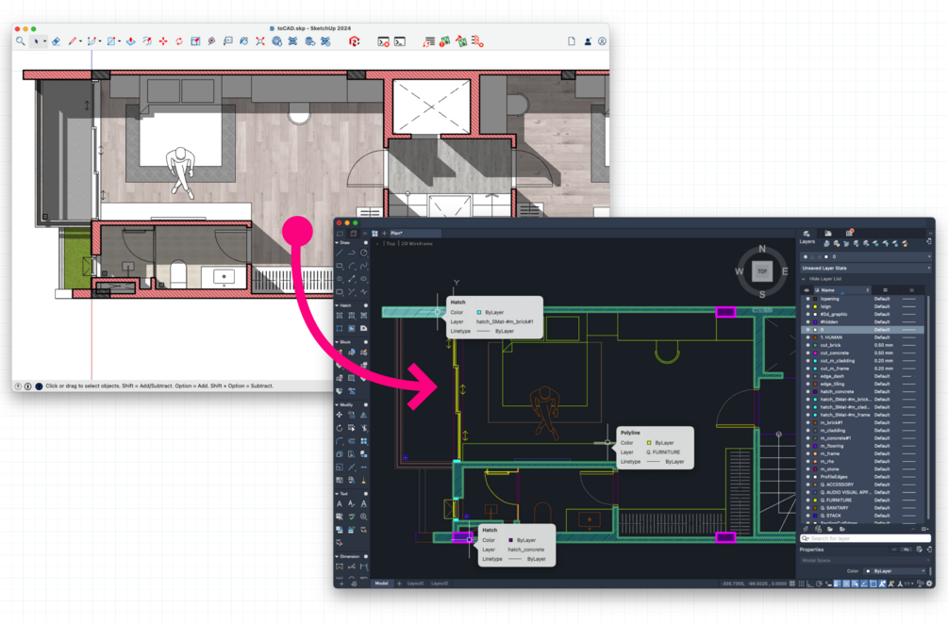The height and width of the screenshot is (624, 948).
Task: Click the new drawing plus next to Plan tab
Action: click(x=384, y=233)
